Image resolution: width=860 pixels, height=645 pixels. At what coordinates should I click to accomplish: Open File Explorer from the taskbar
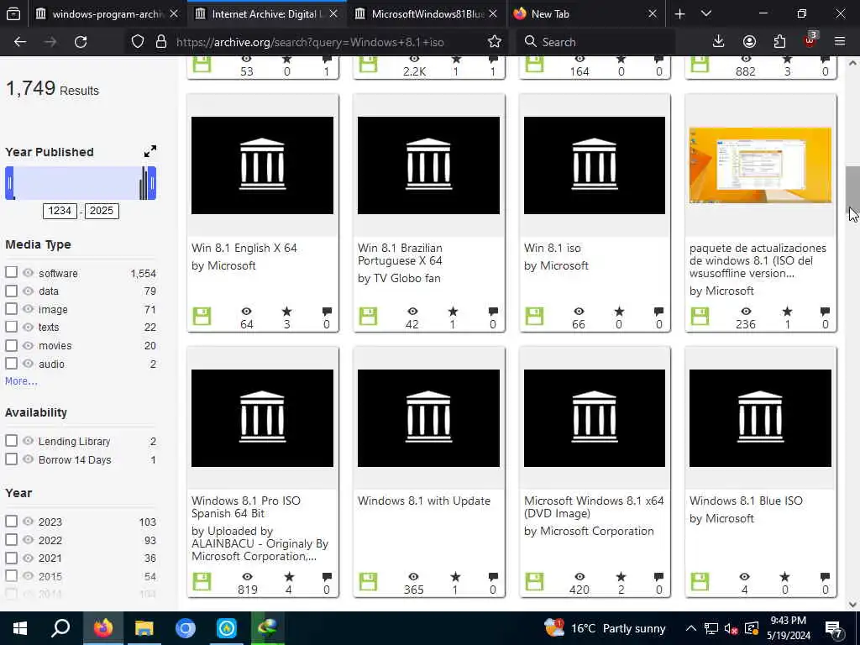144,628
